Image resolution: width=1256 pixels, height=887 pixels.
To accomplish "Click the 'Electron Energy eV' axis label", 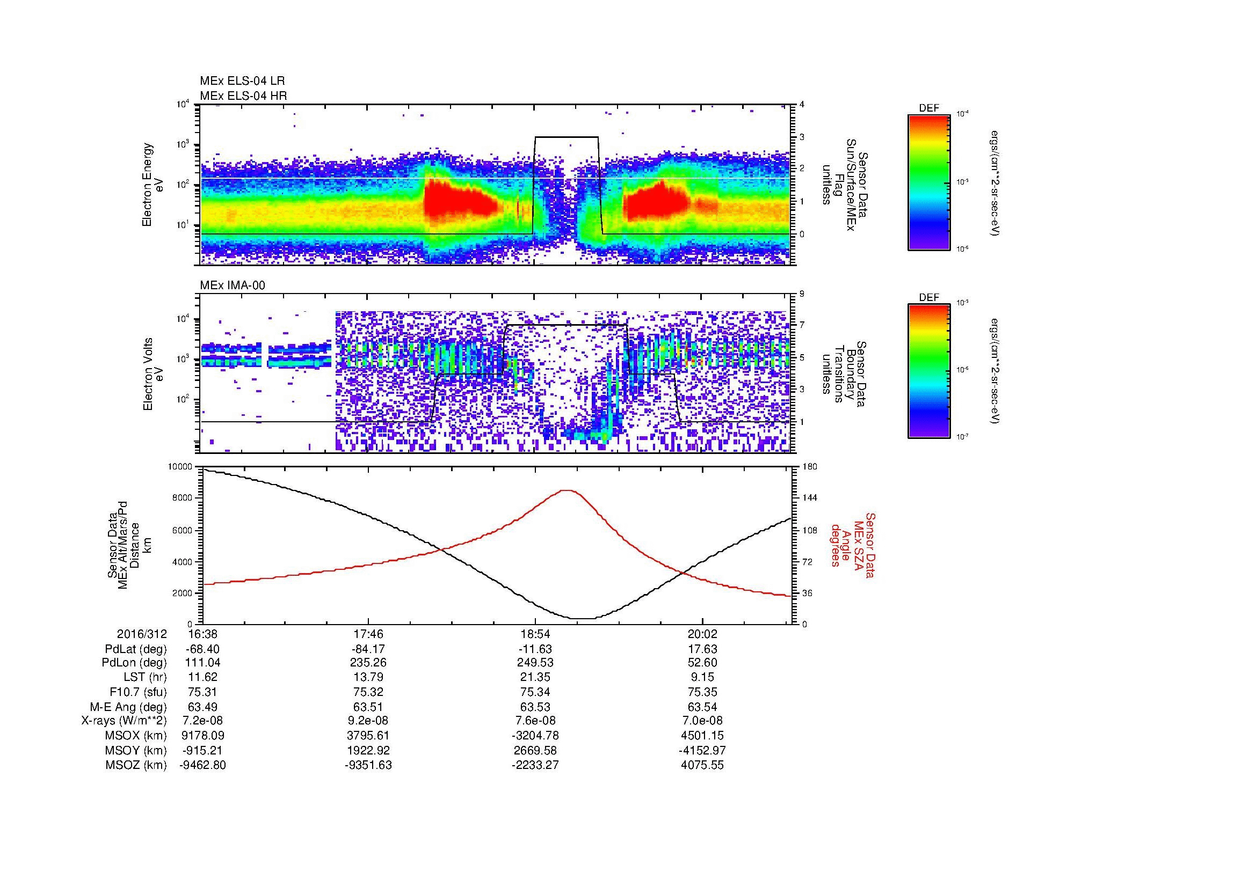I will pos(153,185).
